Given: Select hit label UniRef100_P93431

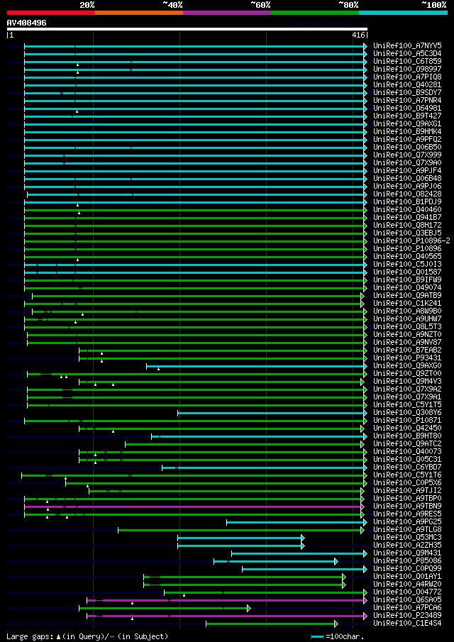Looking at the screenshot, I should coord(407,358).
